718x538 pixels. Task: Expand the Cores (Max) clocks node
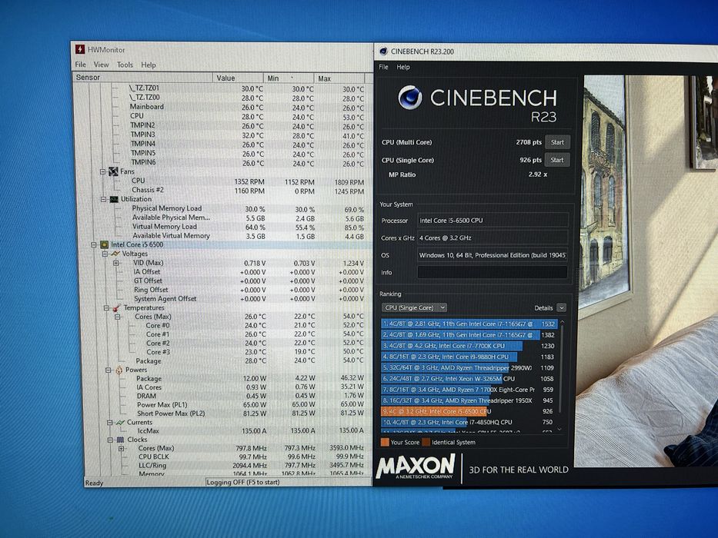[122, 448]
